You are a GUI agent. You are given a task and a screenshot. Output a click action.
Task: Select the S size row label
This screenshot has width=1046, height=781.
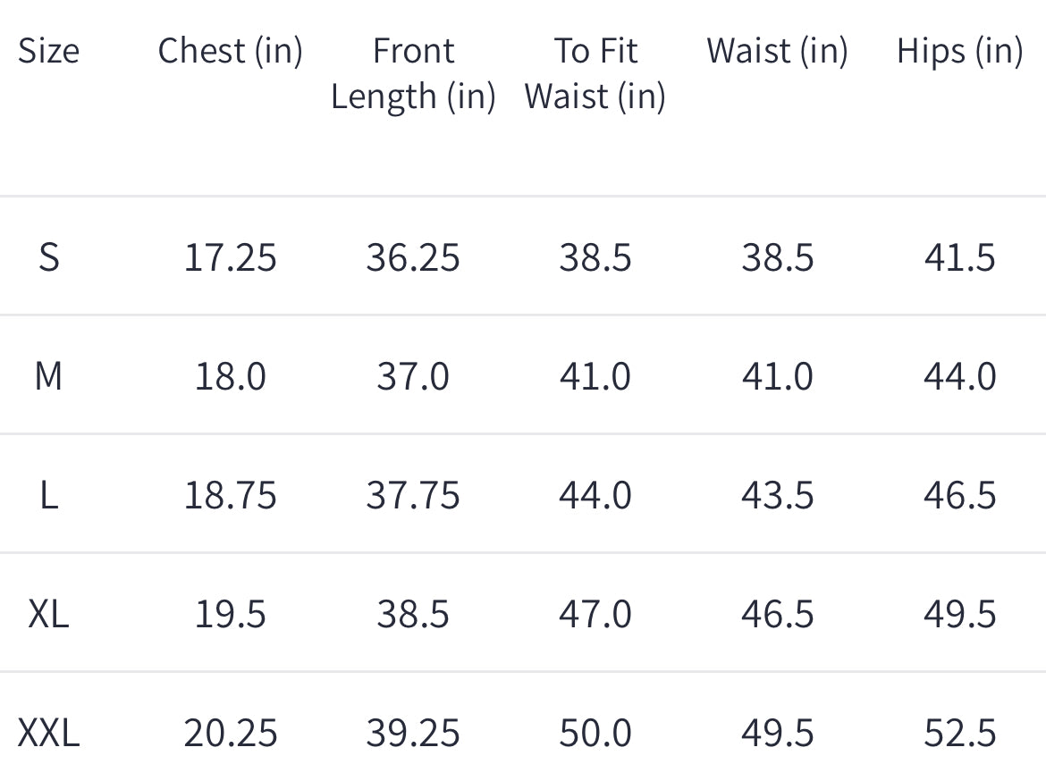(48, 257)
